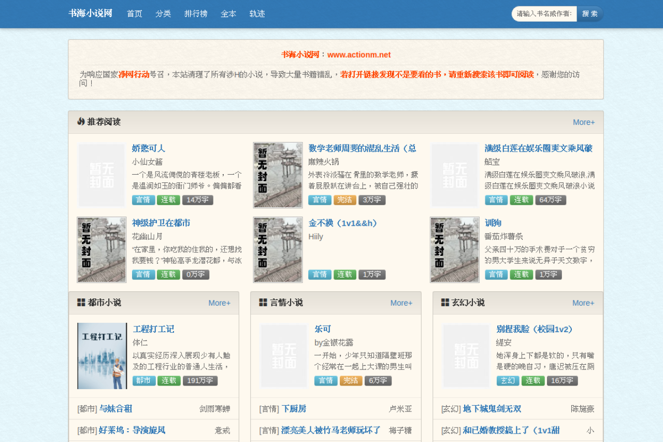Focus the book name search field
The width and height of the screenshot is (663, 442).
[544, 14]
